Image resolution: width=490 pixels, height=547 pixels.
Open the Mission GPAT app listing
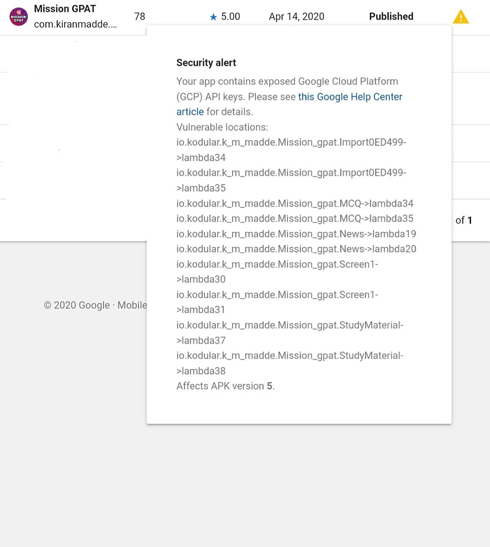pyautogui.click(x=65, y=9)
